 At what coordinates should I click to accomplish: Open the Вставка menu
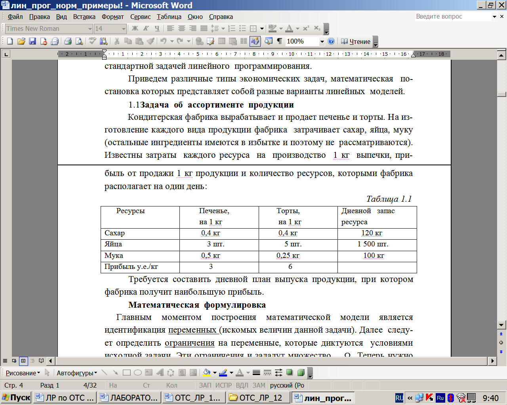tap(84, 17)
